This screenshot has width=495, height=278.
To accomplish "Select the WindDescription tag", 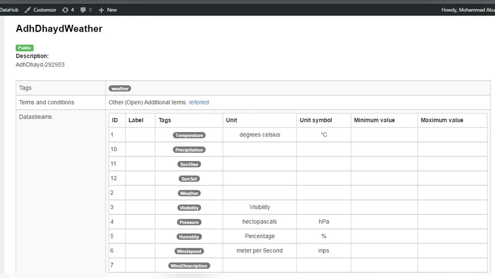I will click(x=189, y=266).
